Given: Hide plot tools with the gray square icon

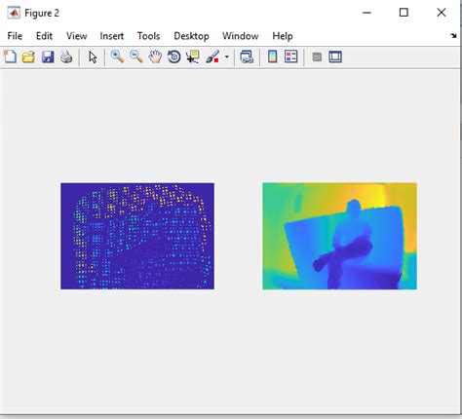Looking at the screenshot, I should click(x=317, y=57).
